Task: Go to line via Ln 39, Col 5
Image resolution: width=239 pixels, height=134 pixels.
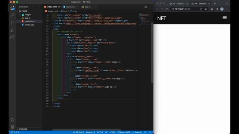Action: (x=78, y=133)
